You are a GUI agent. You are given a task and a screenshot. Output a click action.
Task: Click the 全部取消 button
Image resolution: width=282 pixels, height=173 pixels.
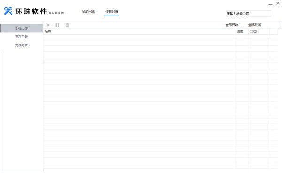pos(254,25)
